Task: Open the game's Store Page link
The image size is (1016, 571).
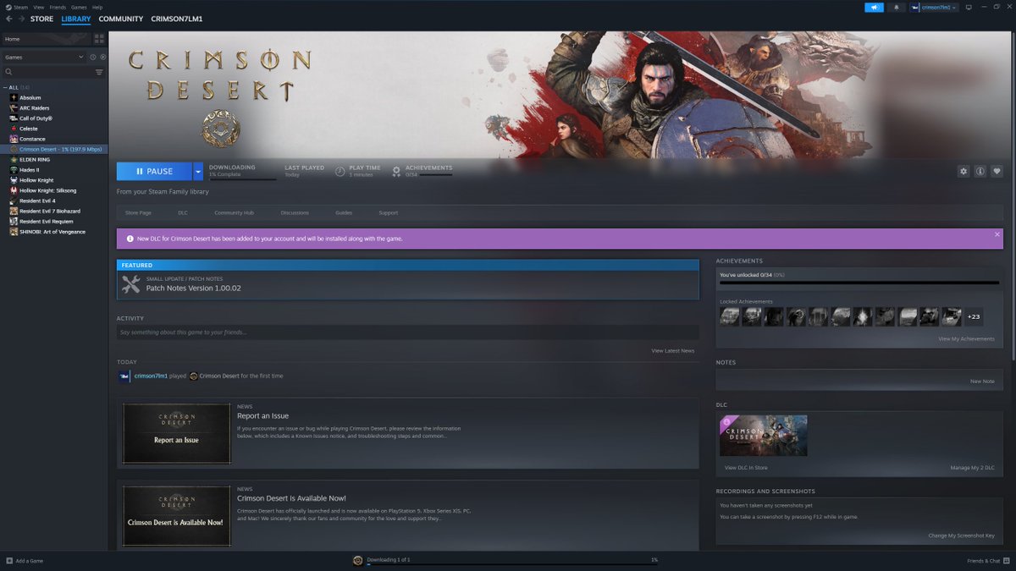Action: click(x=138, y=213)
